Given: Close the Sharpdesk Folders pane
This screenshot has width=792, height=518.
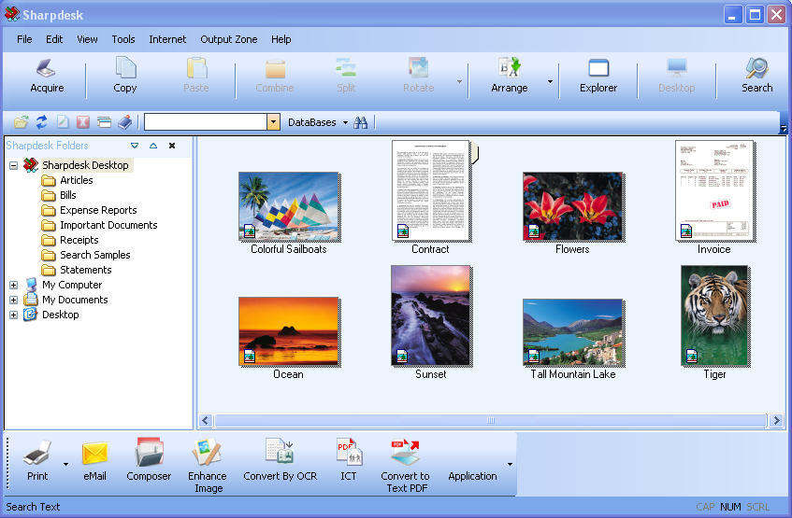Looking at the screenshot, I should click(172, 146).
